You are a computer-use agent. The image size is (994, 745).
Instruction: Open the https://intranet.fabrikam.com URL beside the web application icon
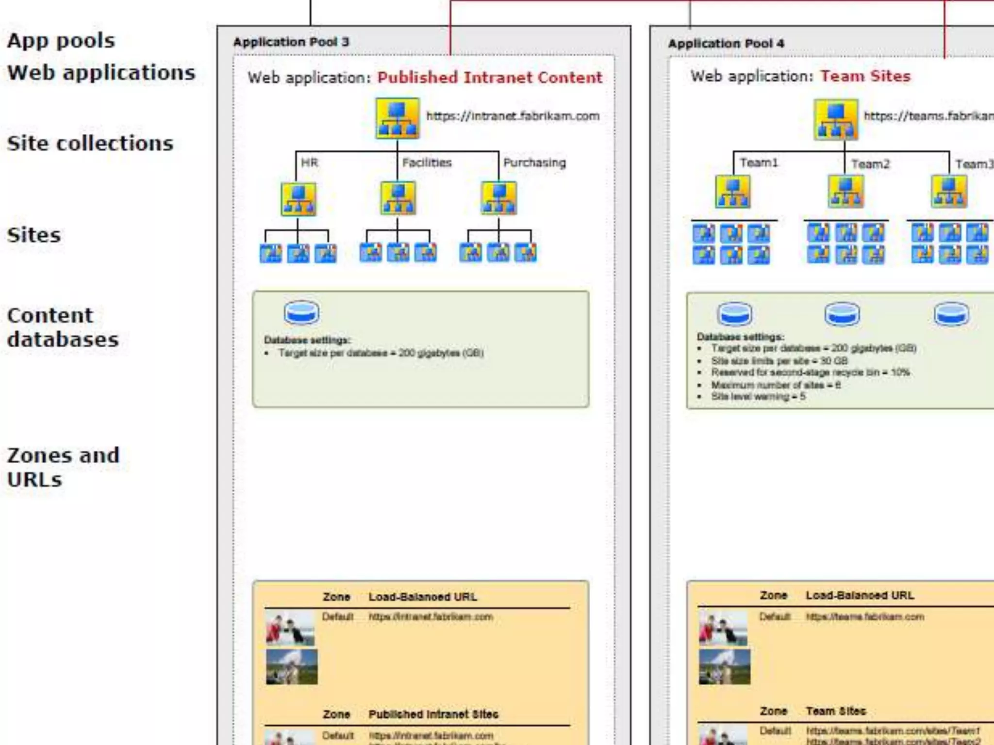pos(513,116)
